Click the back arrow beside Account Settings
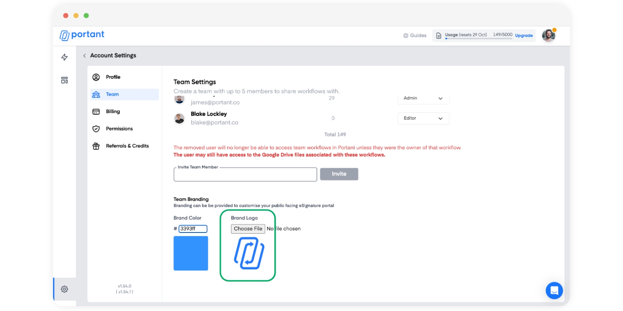623x311 pixels. pos(84,56)
